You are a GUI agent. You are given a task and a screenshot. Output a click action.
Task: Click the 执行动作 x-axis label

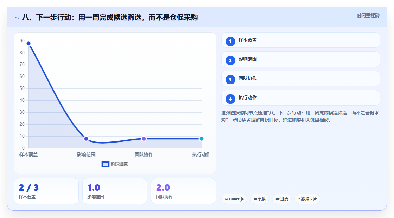(x=202, y=154)
